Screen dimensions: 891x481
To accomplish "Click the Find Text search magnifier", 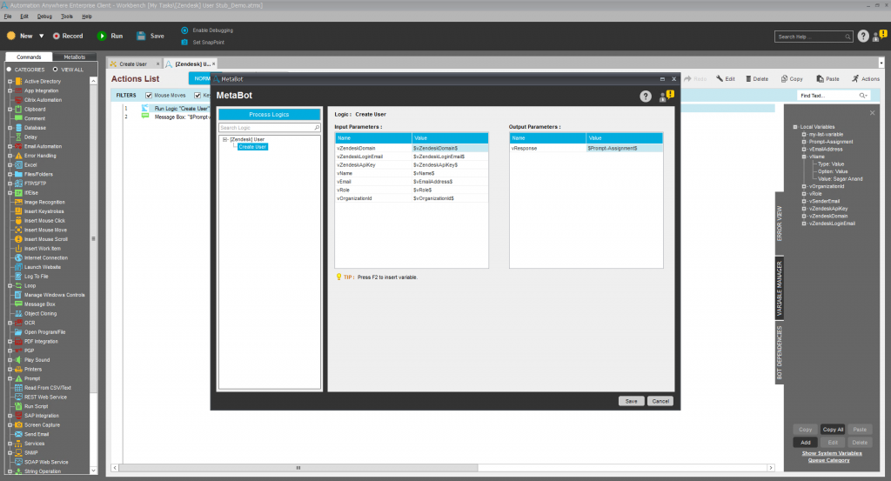I will point(862,96).
